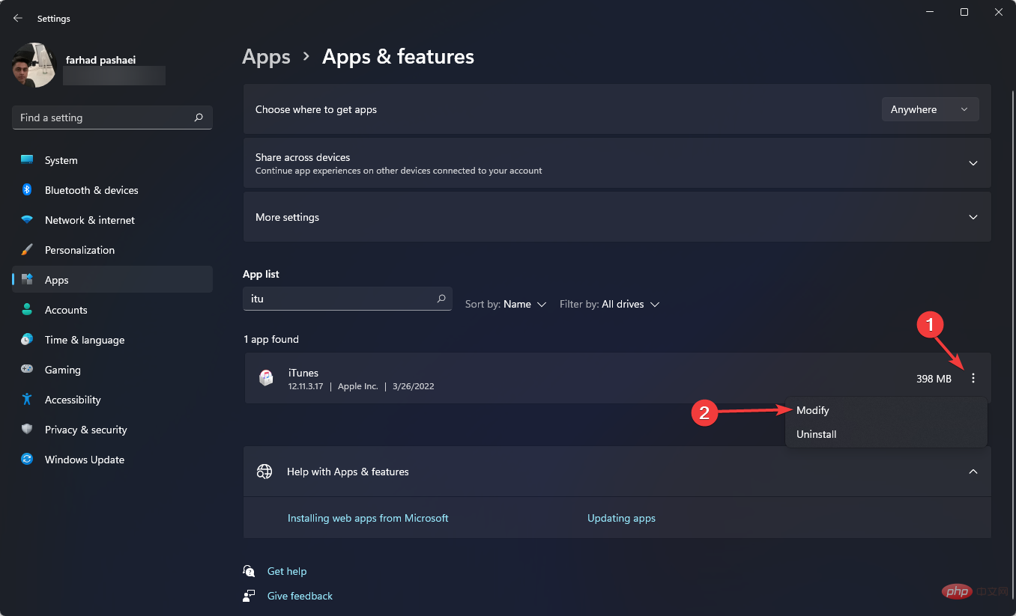Viewport: 1016px width, 616px height.
Task: Expand the More settings section
Action: 973,217
